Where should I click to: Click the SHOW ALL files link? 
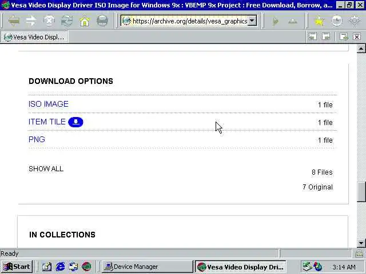[46, 169]
